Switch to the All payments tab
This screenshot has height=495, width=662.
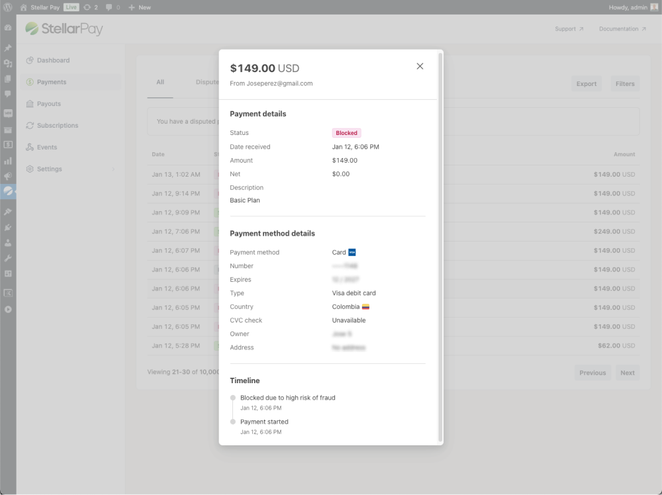(160, 83)
